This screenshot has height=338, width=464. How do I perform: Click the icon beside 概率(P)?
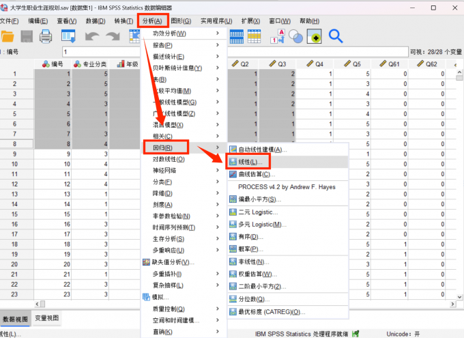point(233,249)
